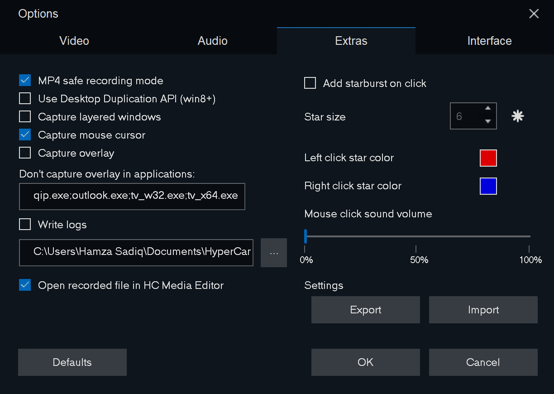
Task: Enable Capture layered windows
Action: point(25,117)
